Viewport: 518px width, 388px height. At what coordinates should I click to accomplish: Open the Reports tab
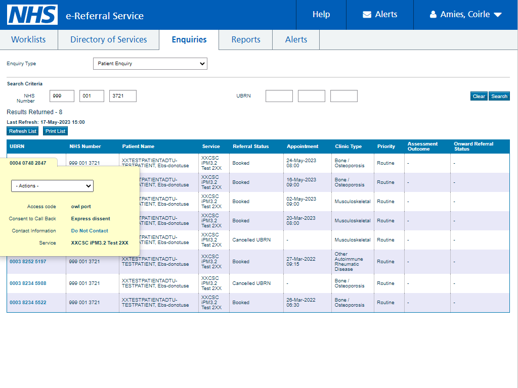246,39
